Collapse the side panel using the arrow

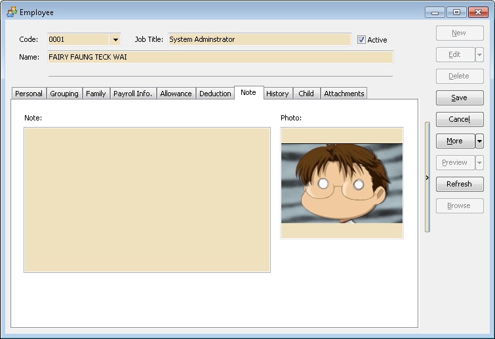427,177
